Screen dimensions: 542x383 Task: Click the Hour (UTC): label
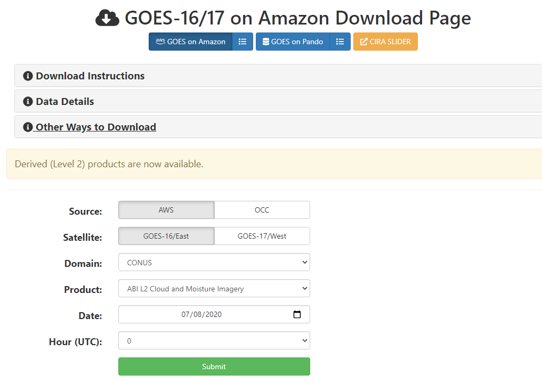tap(75, 341)
